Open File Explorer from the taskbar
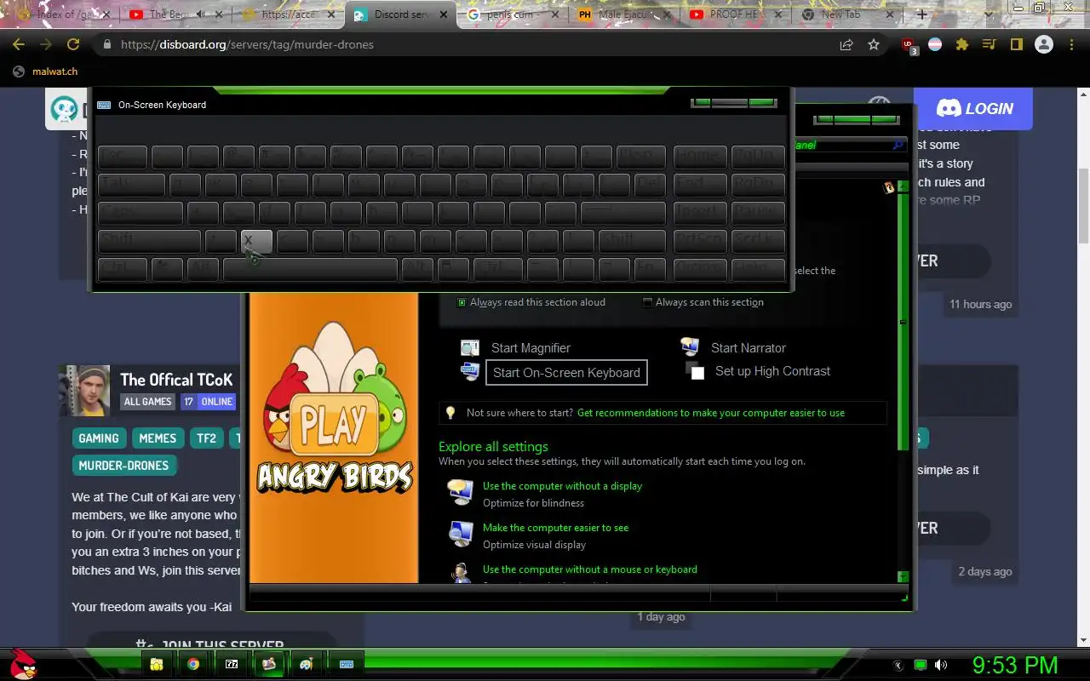 point(157,664)
